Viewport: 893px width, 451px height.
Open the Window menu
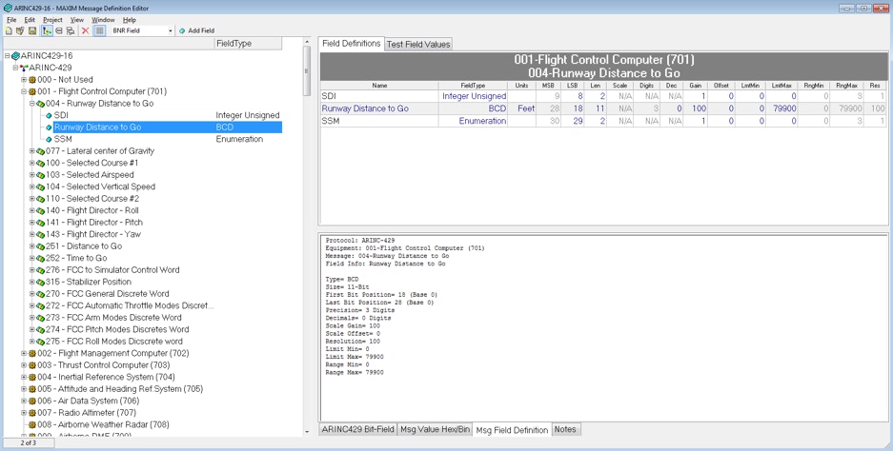(103, 20)
